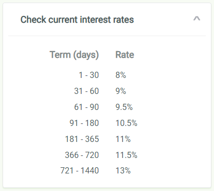Collapse the interest rates panel chevron
The width and height of the screenshot is (214, 191).
coord(197,19)
